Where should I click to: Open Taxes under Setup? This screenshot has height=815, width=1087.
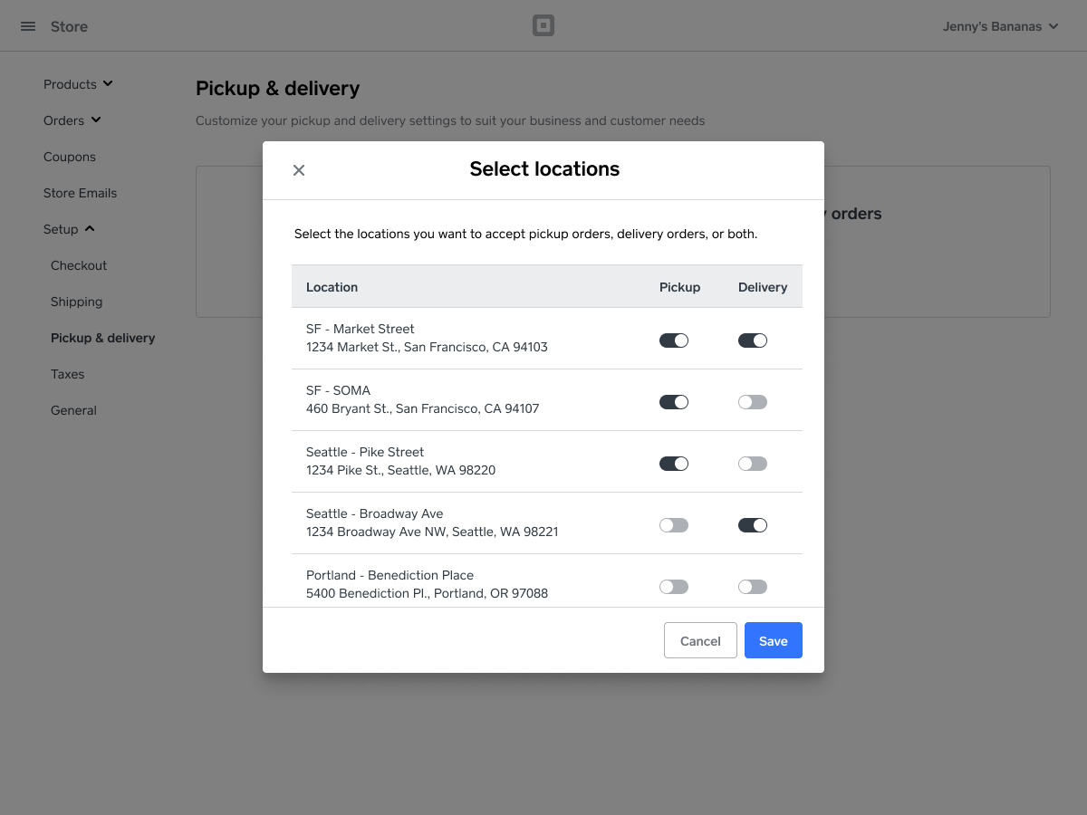pyautogui.click(x=67, y=374)
